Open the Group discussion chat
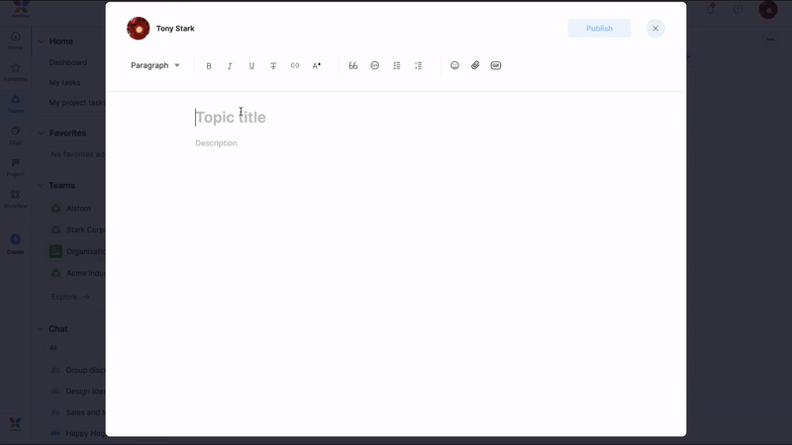792x445 pixels. click(x=78, y=370)
